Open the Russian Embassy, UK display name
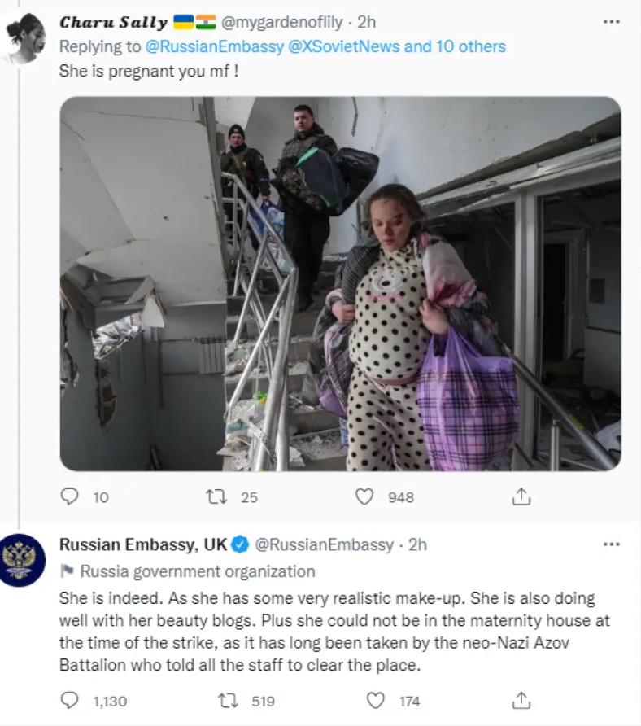This screenshot has width=641, height=726. click(143, 544)
